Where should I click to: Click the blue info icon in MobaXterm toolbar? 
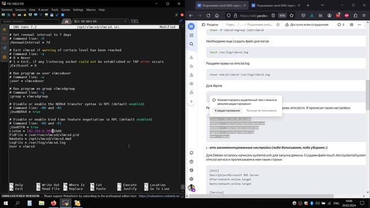tap(62, 15)
